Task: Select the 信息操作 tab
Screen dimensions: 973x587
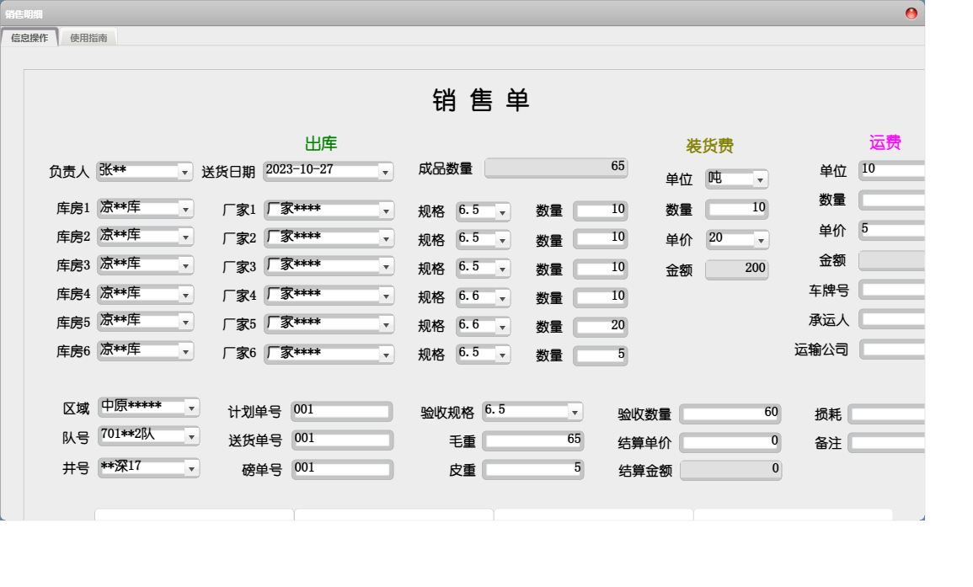Action: coord(31,38)
